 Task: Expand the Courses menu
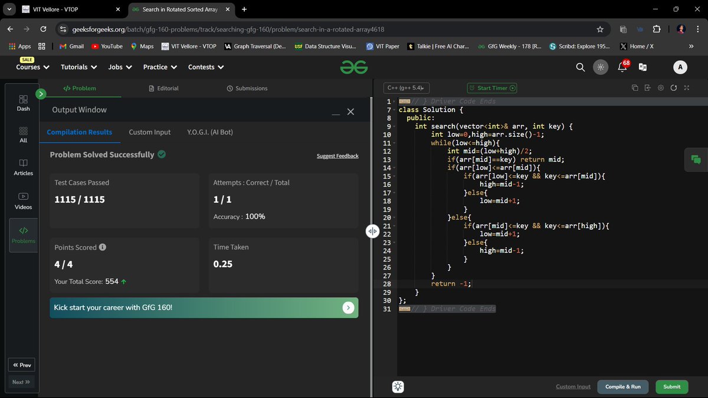[33, 67]
